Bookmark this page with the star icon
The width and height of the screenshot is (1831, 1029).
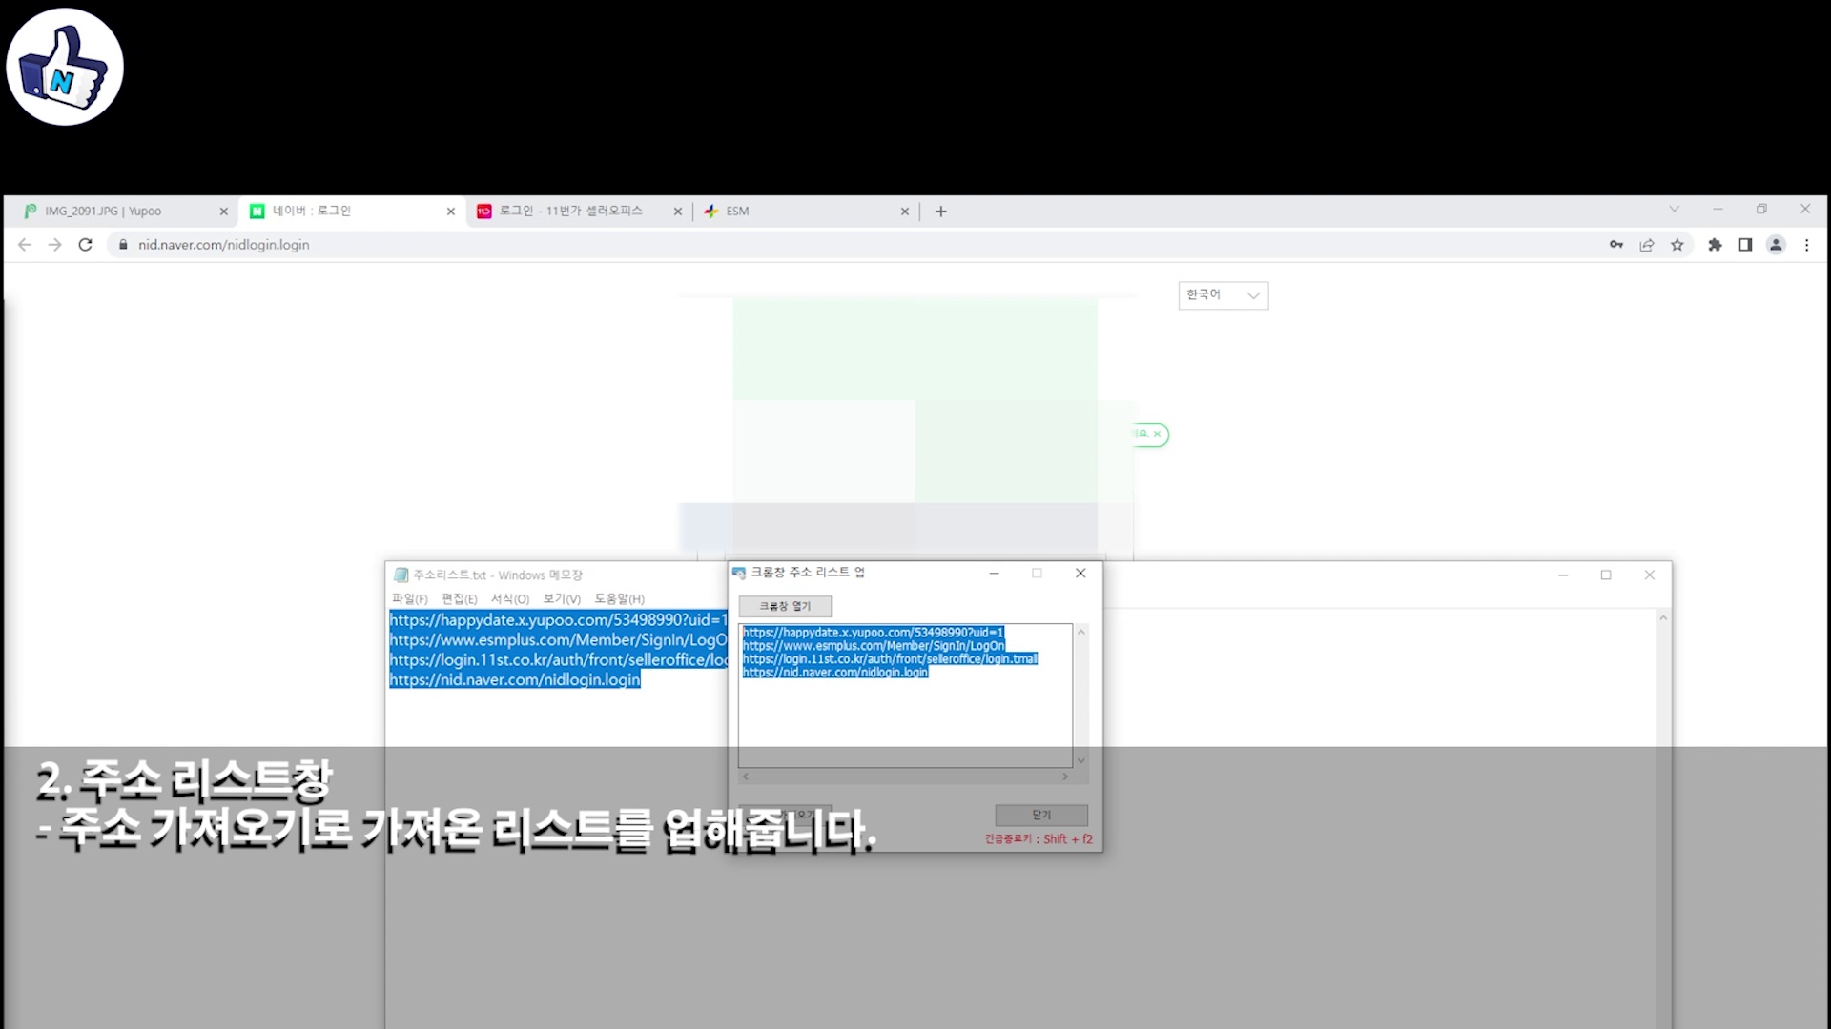pyautogui.click(x=1677, y=245)
